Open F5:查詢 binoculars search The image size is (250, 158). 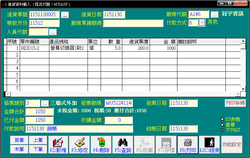click(x=123, y=145)
